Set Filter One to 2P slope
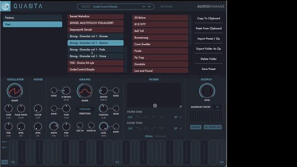This screenshot has height=167, width=297. click(175, 117)
